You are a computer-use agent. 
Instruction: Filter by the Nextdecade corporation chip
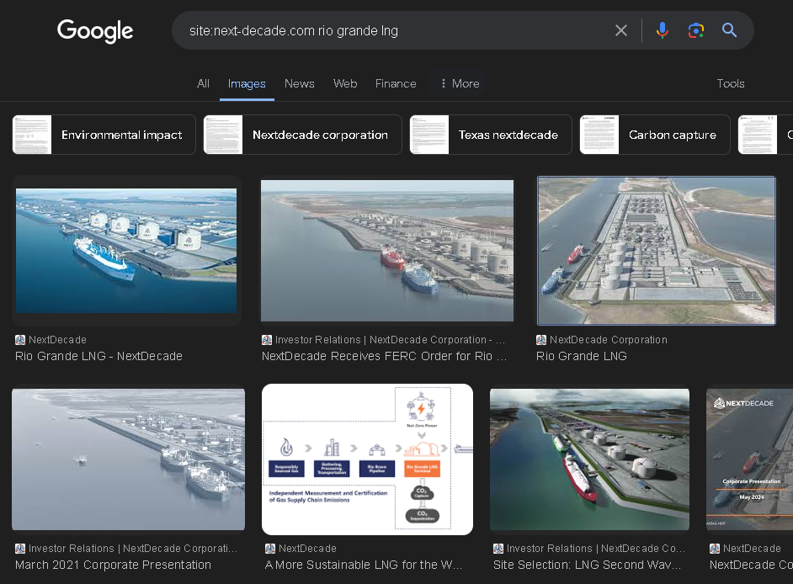[302, 135]
